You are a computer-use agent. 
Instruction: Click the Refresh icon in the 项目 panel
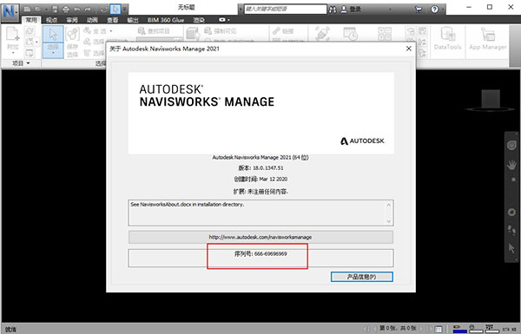[30, 31]
